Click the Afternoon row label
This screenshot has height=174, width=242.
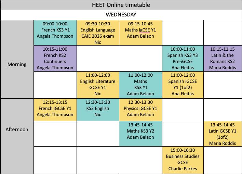(17, 129)
